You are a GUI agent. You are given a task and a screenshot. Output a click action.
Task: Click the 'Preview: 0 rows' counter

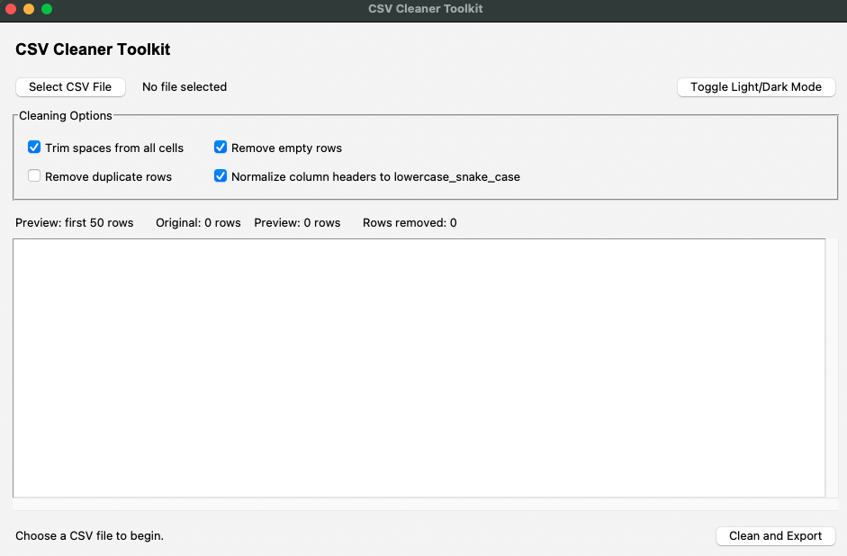[297, 223]
